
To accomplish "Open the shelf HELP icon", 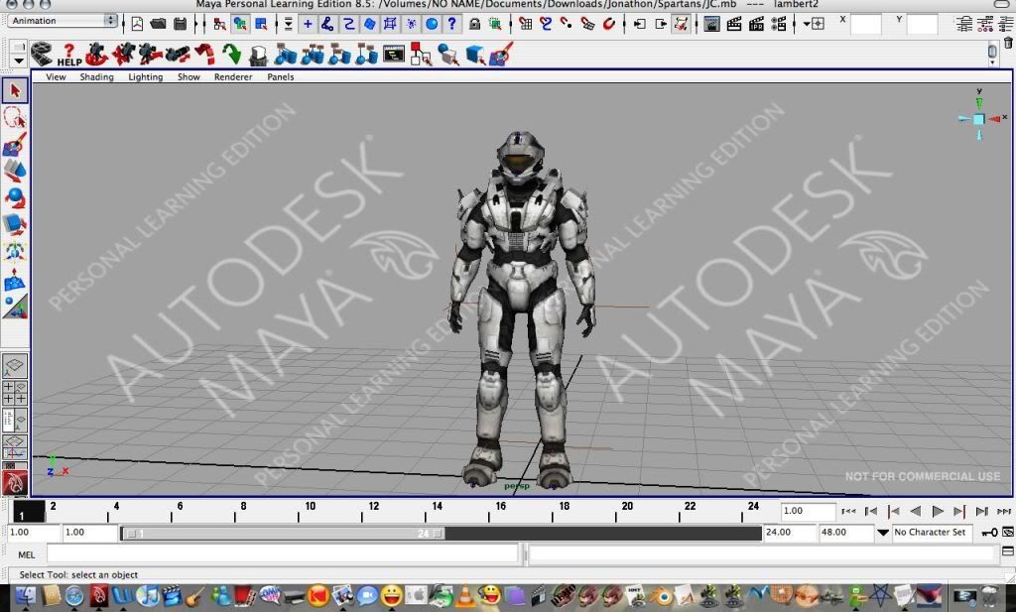I will (68, 55).
